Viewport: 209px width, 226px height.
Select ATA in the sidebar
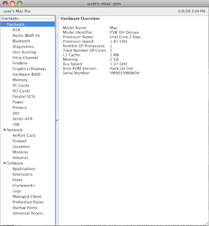(x=16, y=30)
